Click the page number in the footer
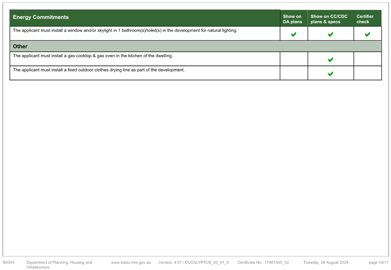 coord(378,263)
